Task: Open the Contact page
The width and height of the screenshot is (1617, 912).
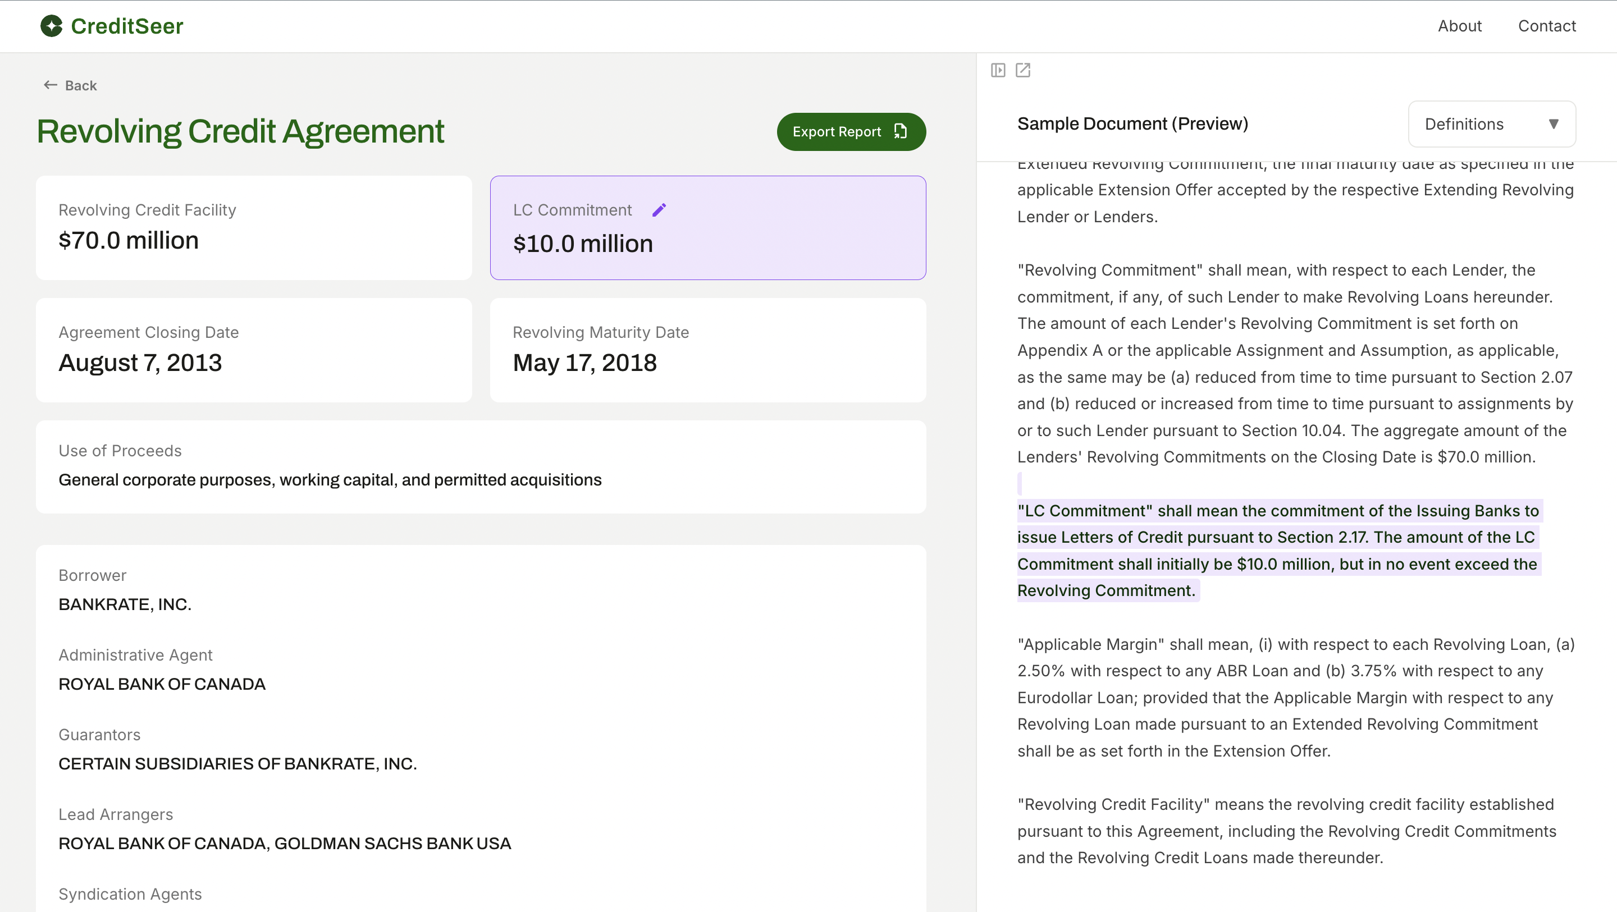Action: [1547, 26]
